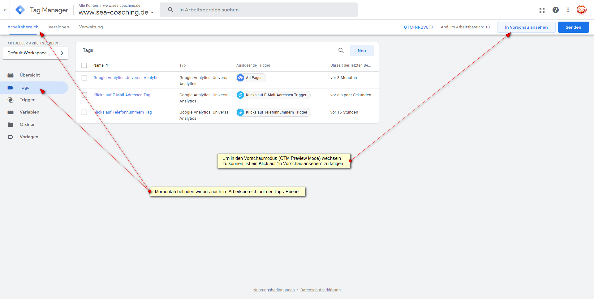Screen dimensions: 594x299
Task: Switch to the Versionen tab
Action: [59, 27]
